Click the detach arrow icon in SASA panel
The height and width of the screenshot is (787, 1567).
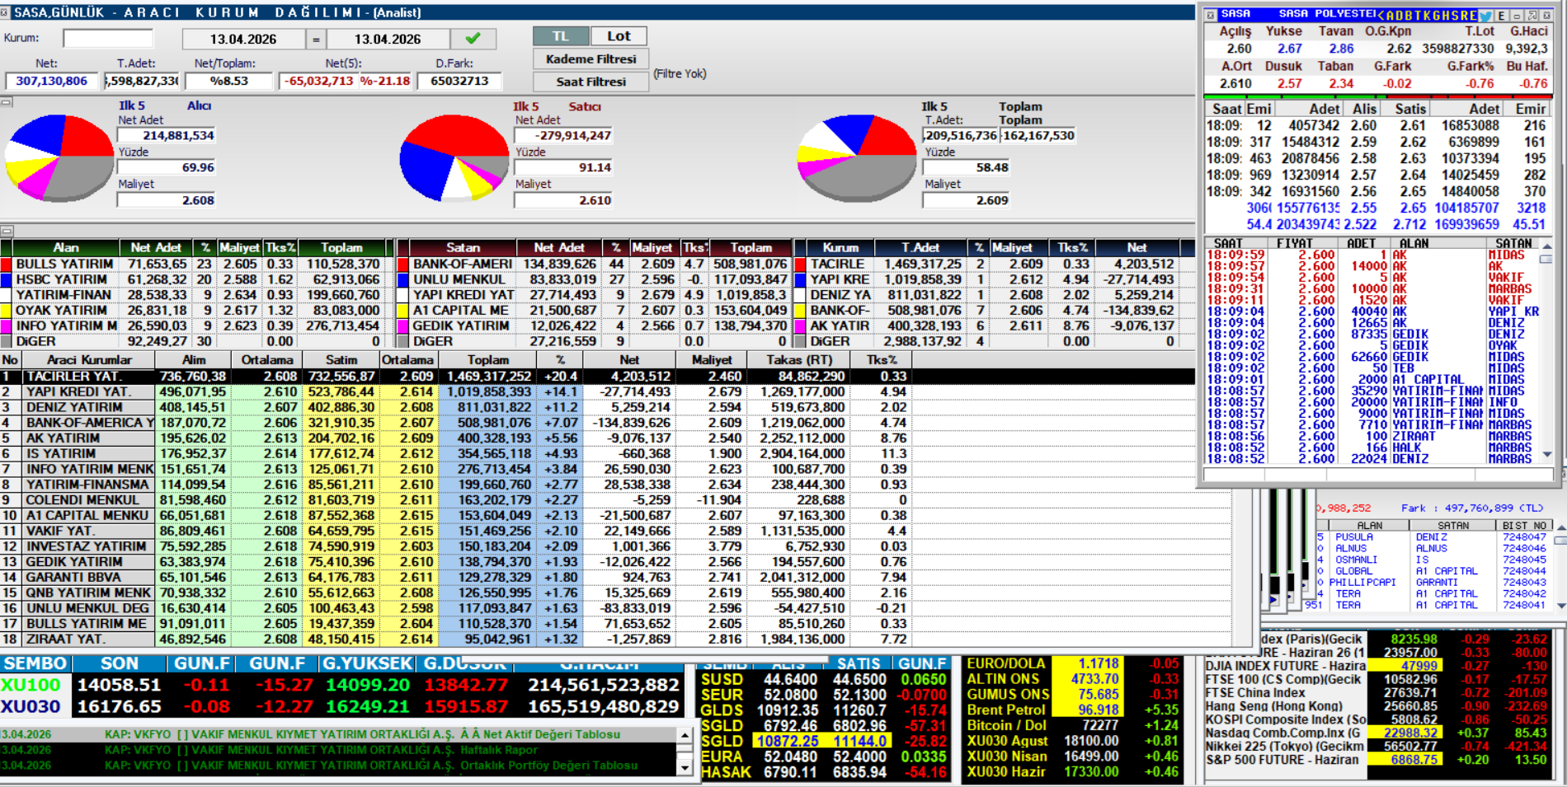1532,16
